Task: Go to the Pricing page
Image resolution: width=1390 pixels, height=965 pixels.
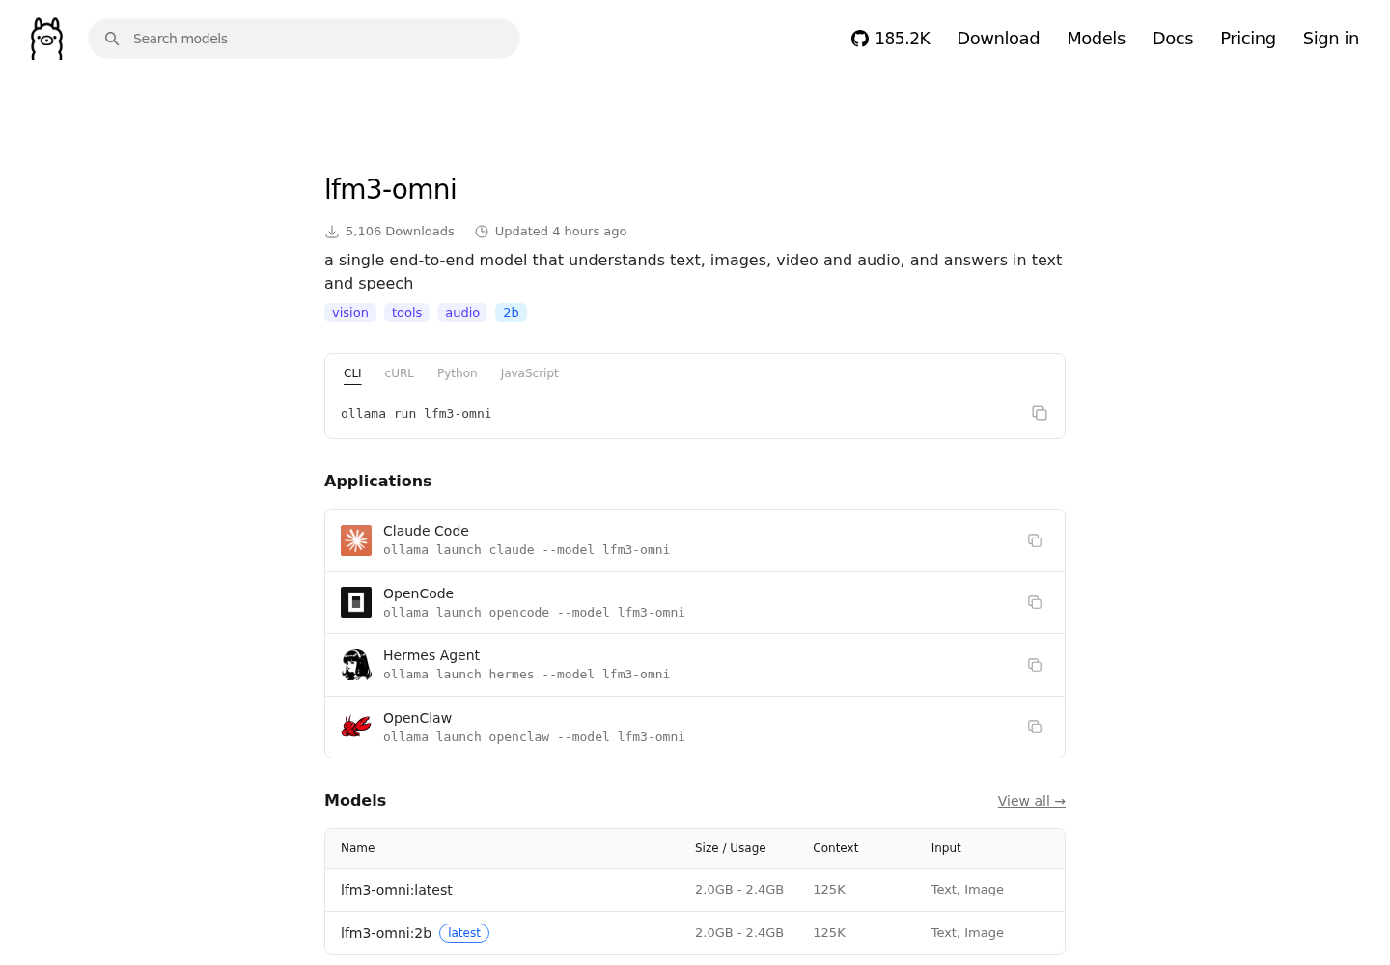Action: (x=1248, y=39)
